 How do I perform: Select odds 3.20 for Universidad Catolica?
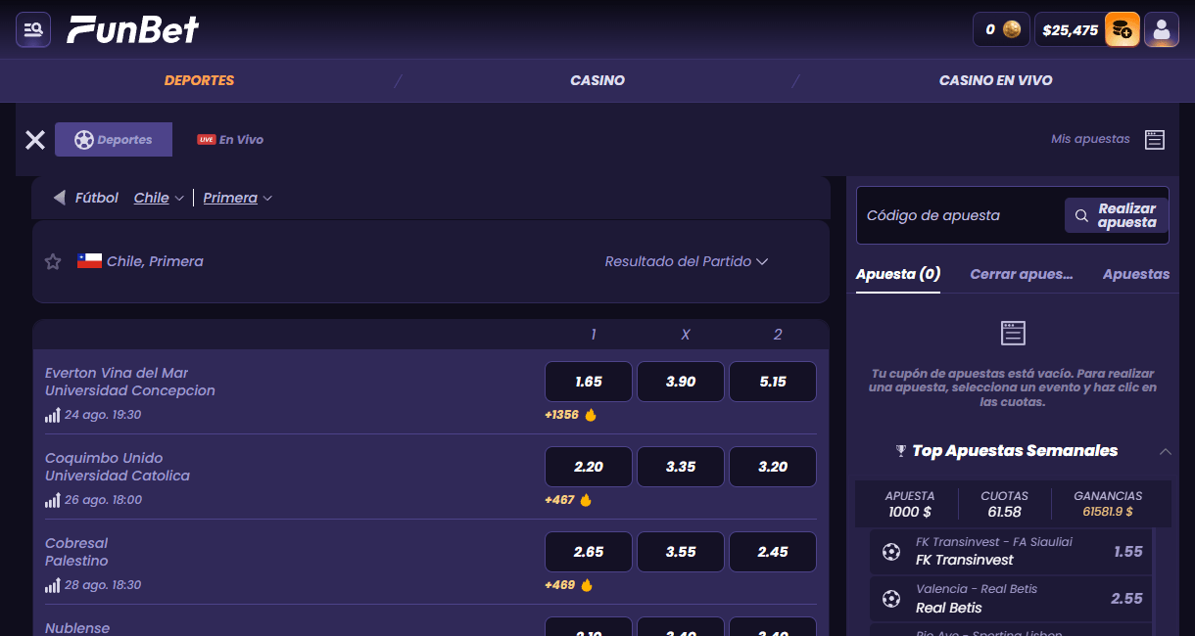(773, 467)
